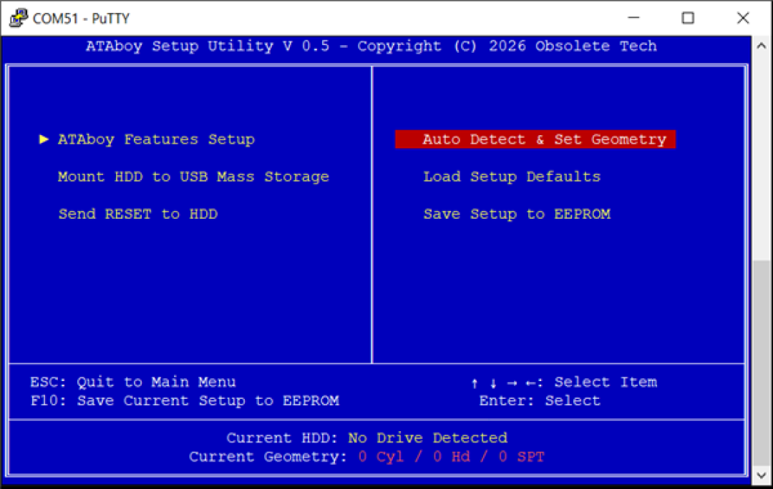Choose Load Setup Defaults entry
The image size is (773, 489).
[x=512, y=177]
